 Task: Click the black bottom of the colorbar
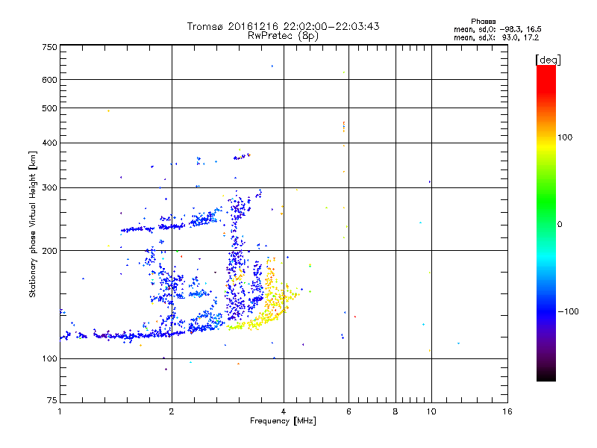[546, 376]
